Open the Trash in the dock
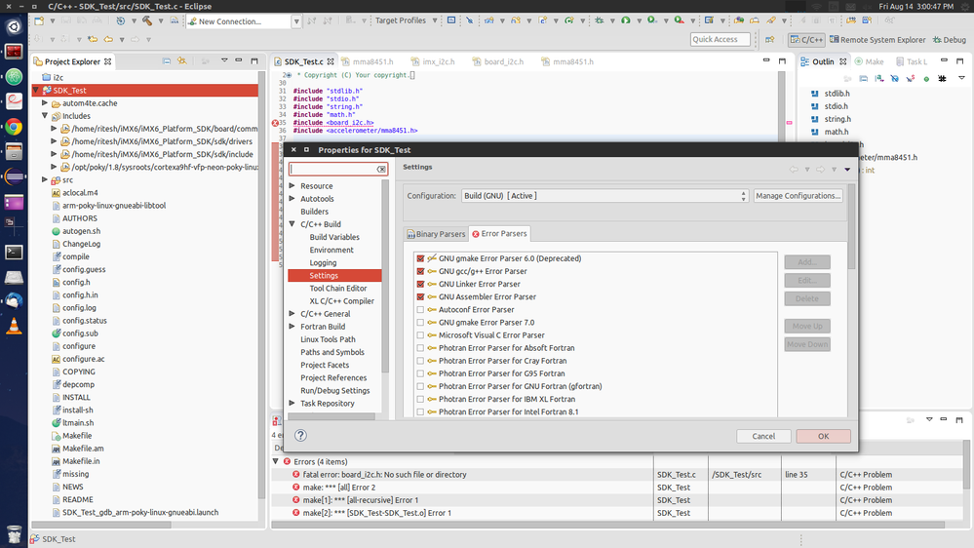Image resolution: width=974 pixels, height=548 pixels. pos(14,533)
